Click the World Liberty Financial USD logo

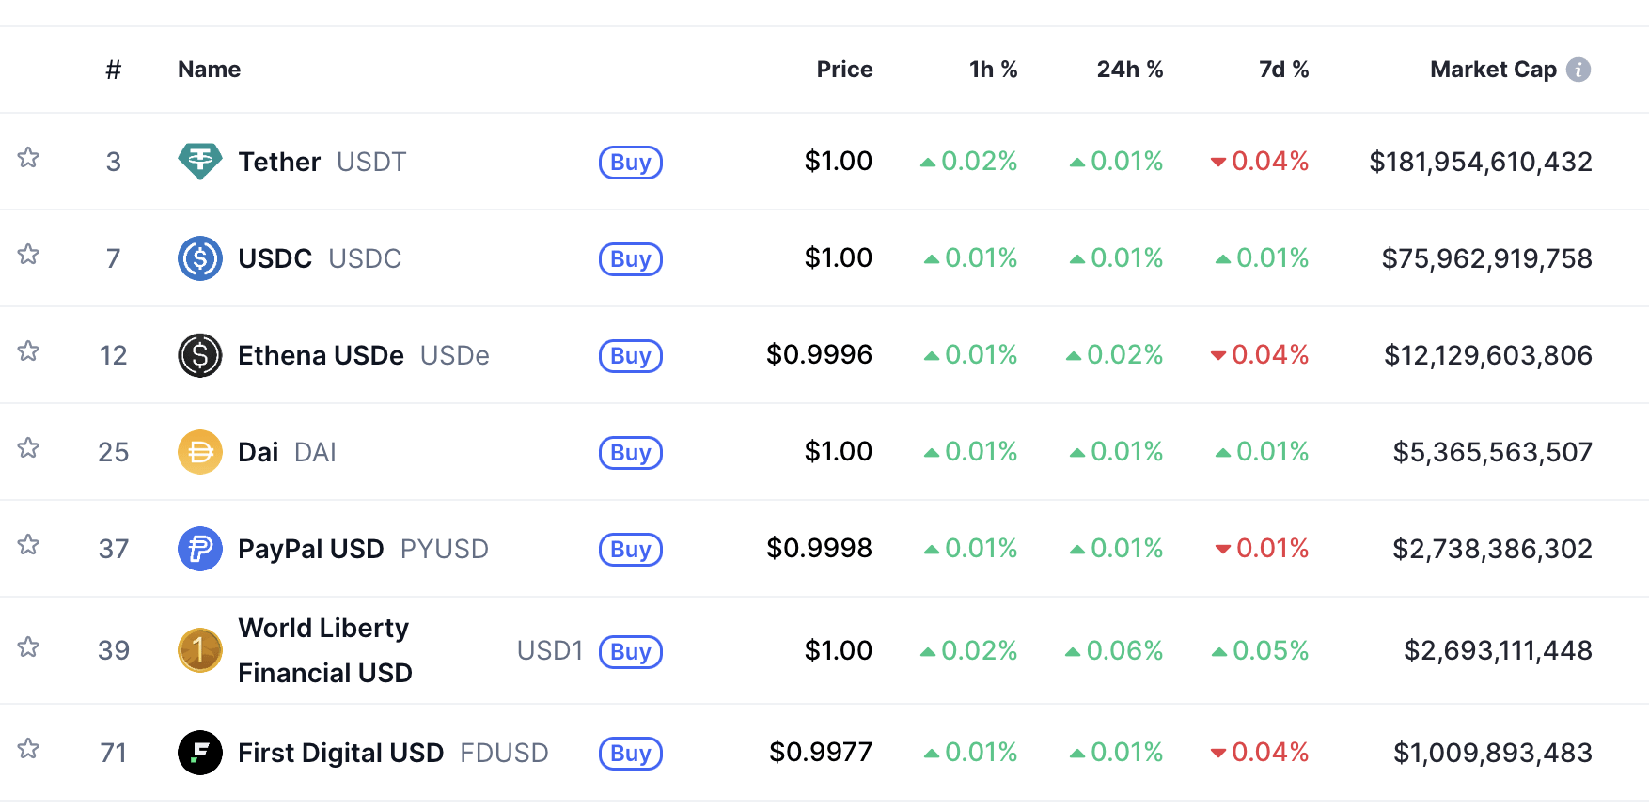tap(199, 650)
